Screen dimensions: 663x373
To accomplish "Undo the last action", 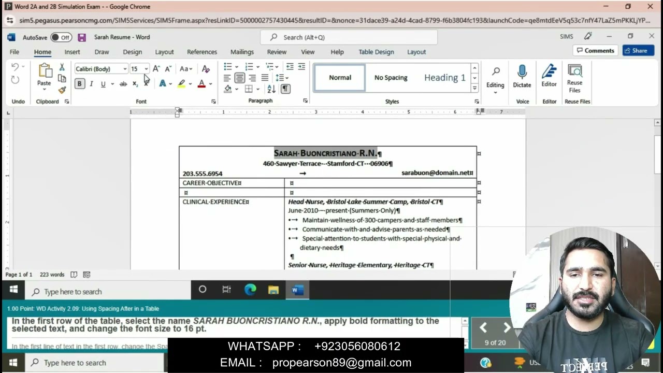I will (15, 67).
